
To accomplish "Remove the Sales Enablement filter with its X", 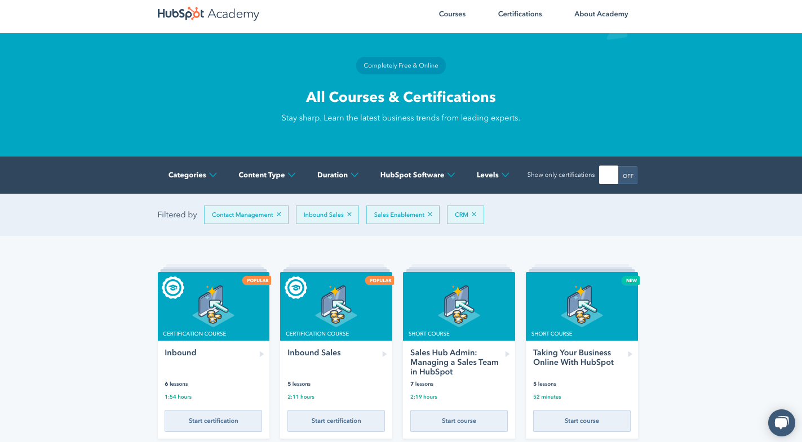I will [430, 215].
